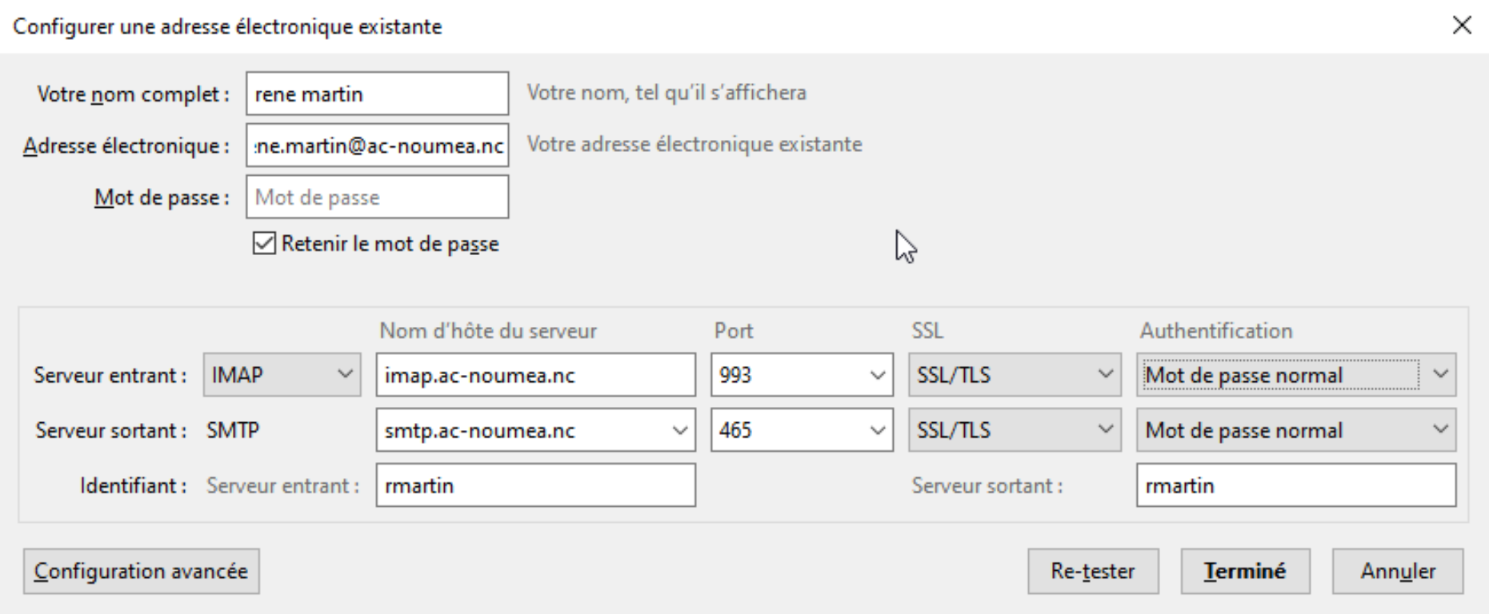Cancel with the 'Annuler' button
The width and height of the screenshot is (1489, 614).
1397,571
